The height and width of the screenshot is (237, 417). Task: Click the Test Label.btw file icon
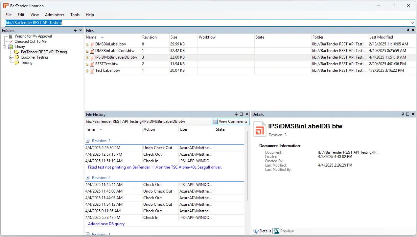coord(92,70)
